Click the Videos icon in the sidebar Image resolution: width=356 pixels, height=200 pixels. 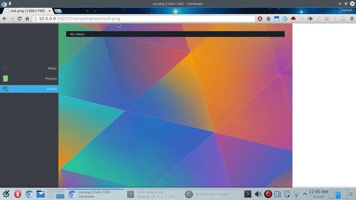(6, 89)
